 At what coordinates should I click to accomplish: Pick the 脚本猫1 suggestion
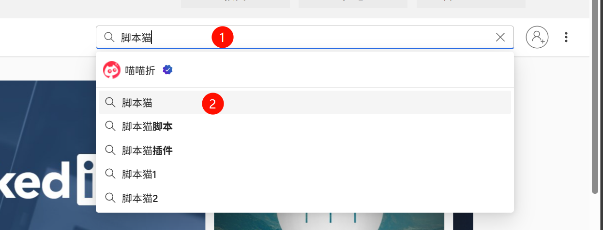(x=305, y=174)
